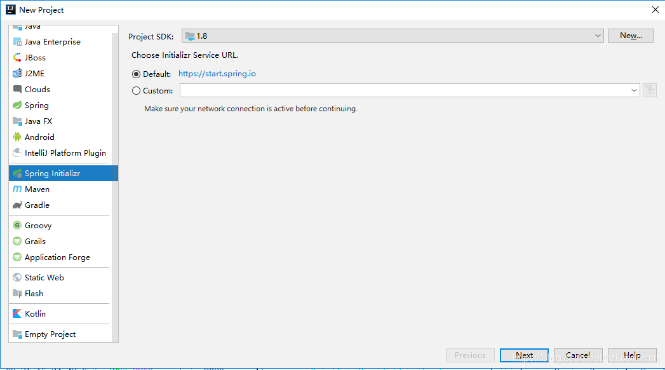Click the Cancel button
Viewport: 665px width, 370px height.
[577, 355]
